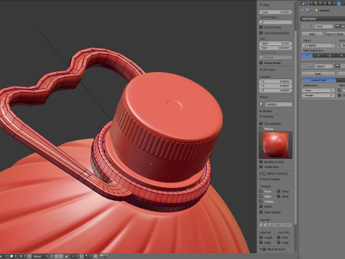Image resolution: width=345 pixels, height=259 pixels.
Task: Click the snap magnet icon in viewport header
Action: pos(81,256)
